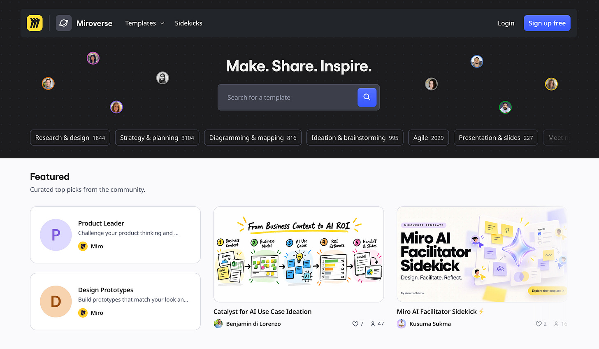599x349 pixels.
Task: Click the orange D avatar for Design Prototypes
Action: (x=56, y=301)
